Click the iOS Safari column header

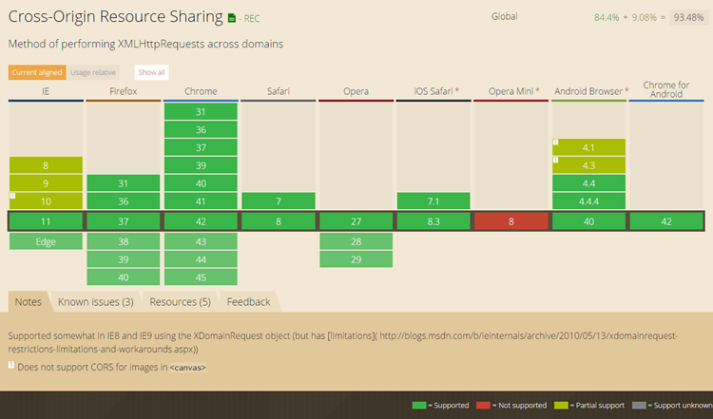(x=434, y=91)
